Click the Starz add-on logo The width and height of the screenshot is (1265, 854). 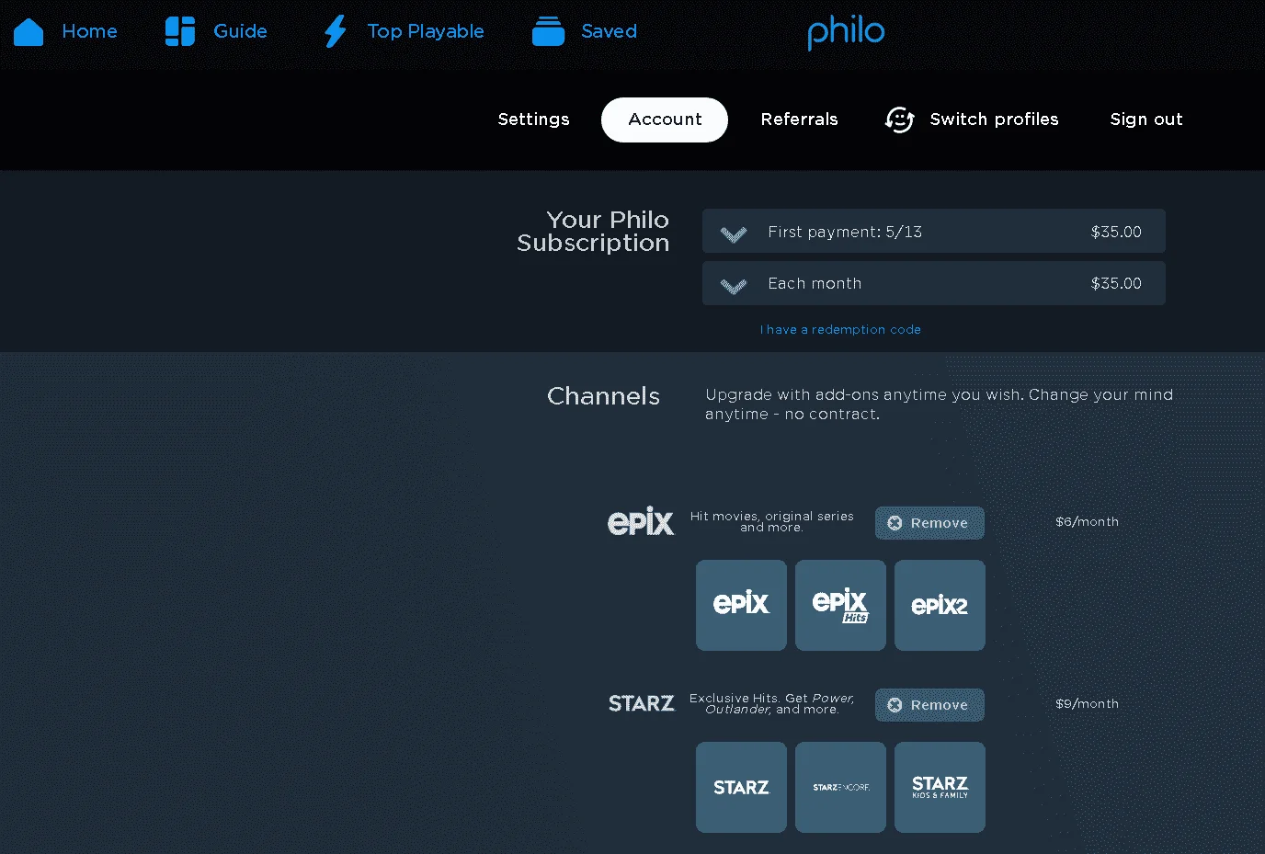(642, 703)
